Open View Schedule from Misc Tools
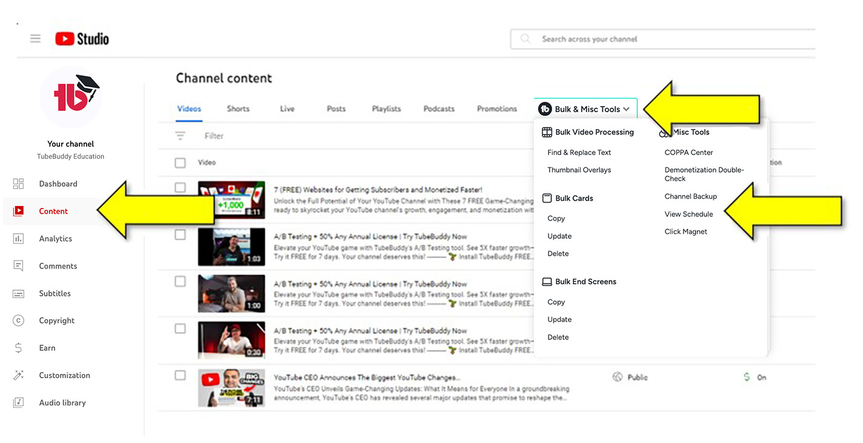Viewport: 863px width, 443px height. click(689, 215)
